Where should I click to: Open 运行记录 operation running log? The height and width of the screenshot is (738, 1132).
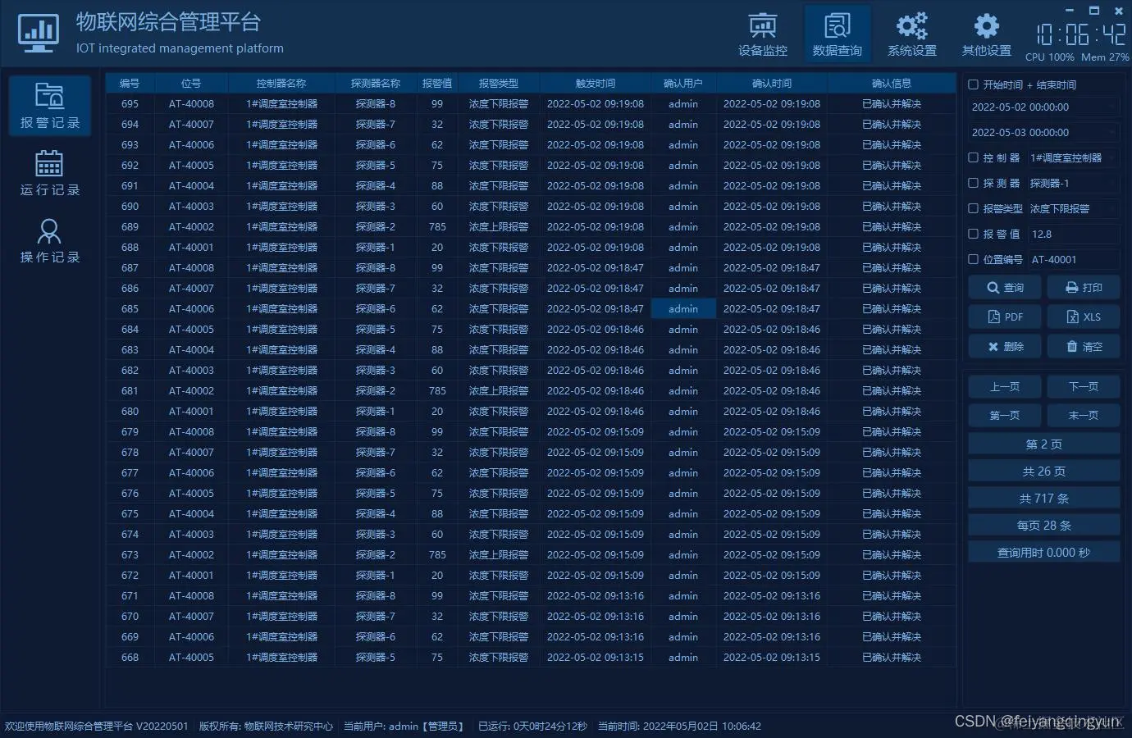click(x=49, y=172)
